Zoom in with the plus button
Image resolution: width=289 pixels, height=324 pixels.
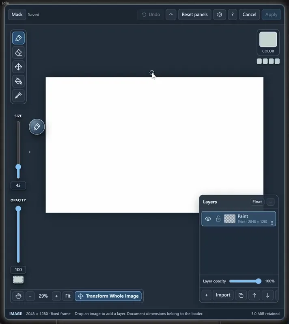[56, 296]
